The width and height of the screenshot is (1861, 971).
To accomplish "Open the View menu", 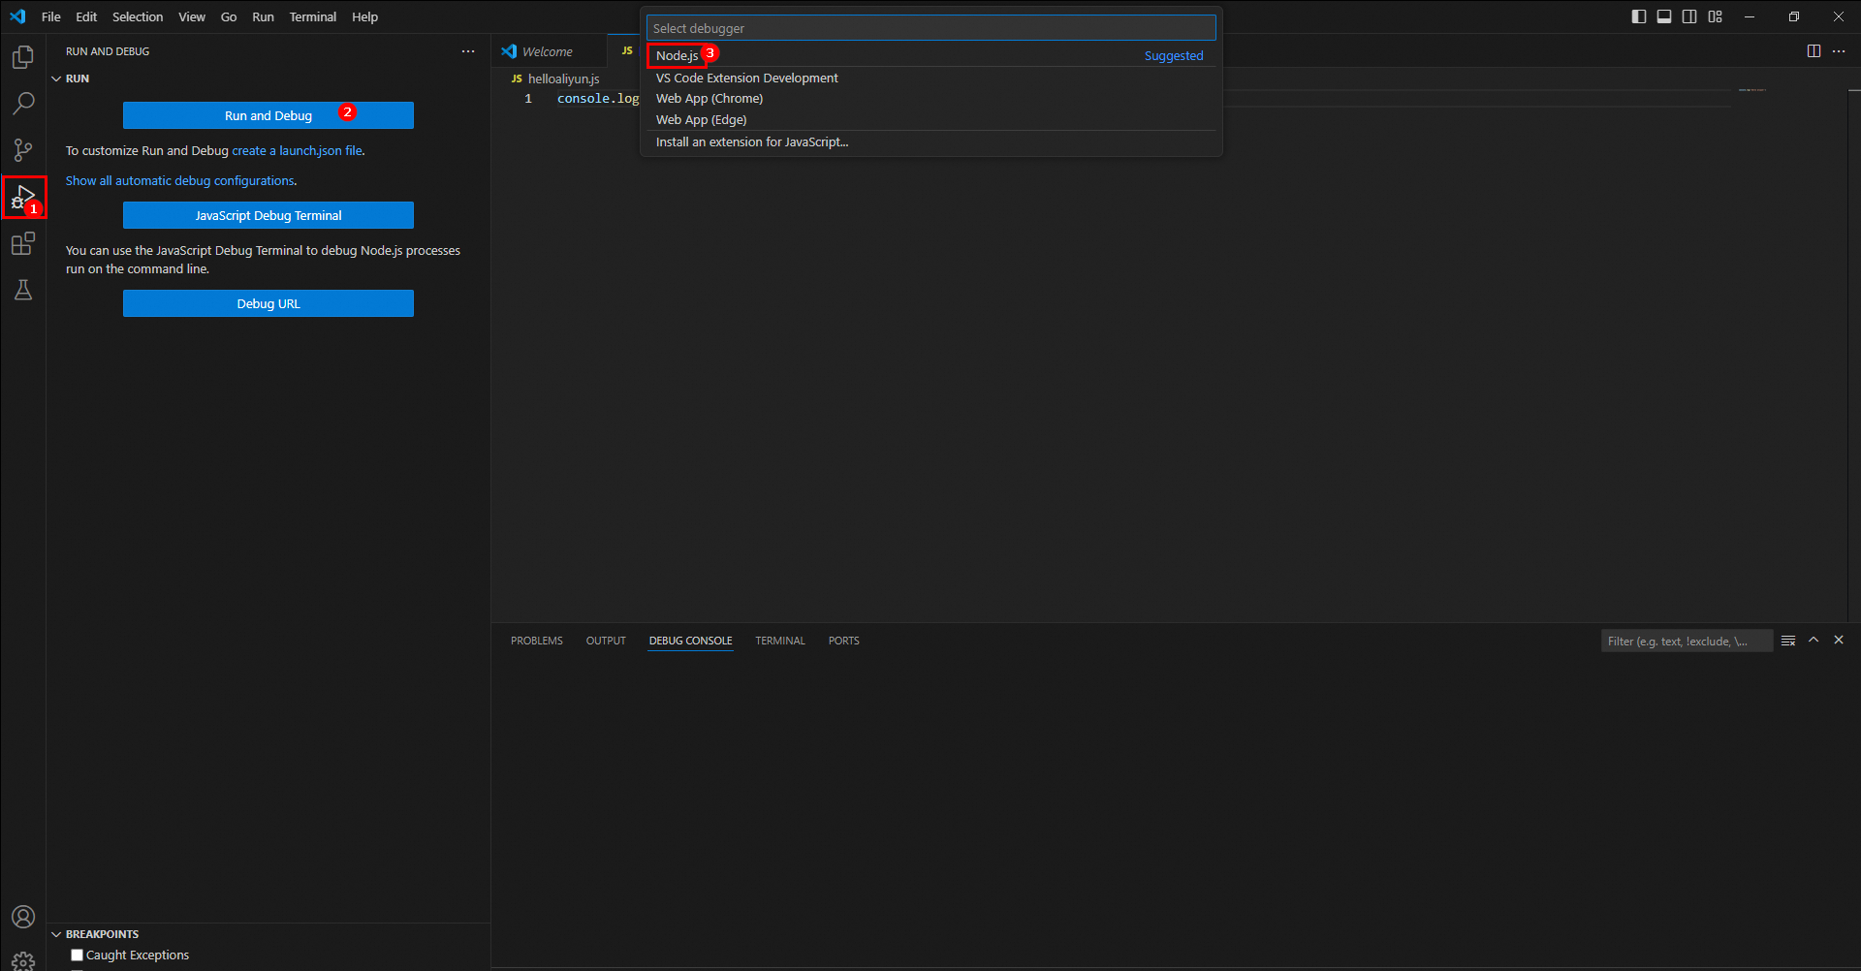I will coord(192,16).
